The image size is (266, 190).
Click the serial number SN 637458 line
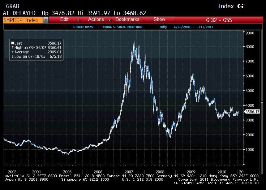pyautogui.click(x=216, y=183)
